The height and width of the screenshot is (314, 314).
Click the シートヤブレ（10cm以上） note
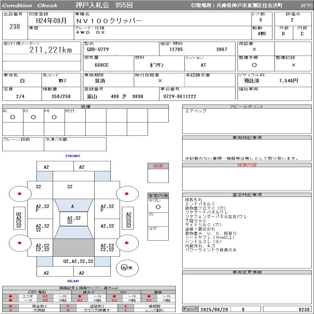210,237
